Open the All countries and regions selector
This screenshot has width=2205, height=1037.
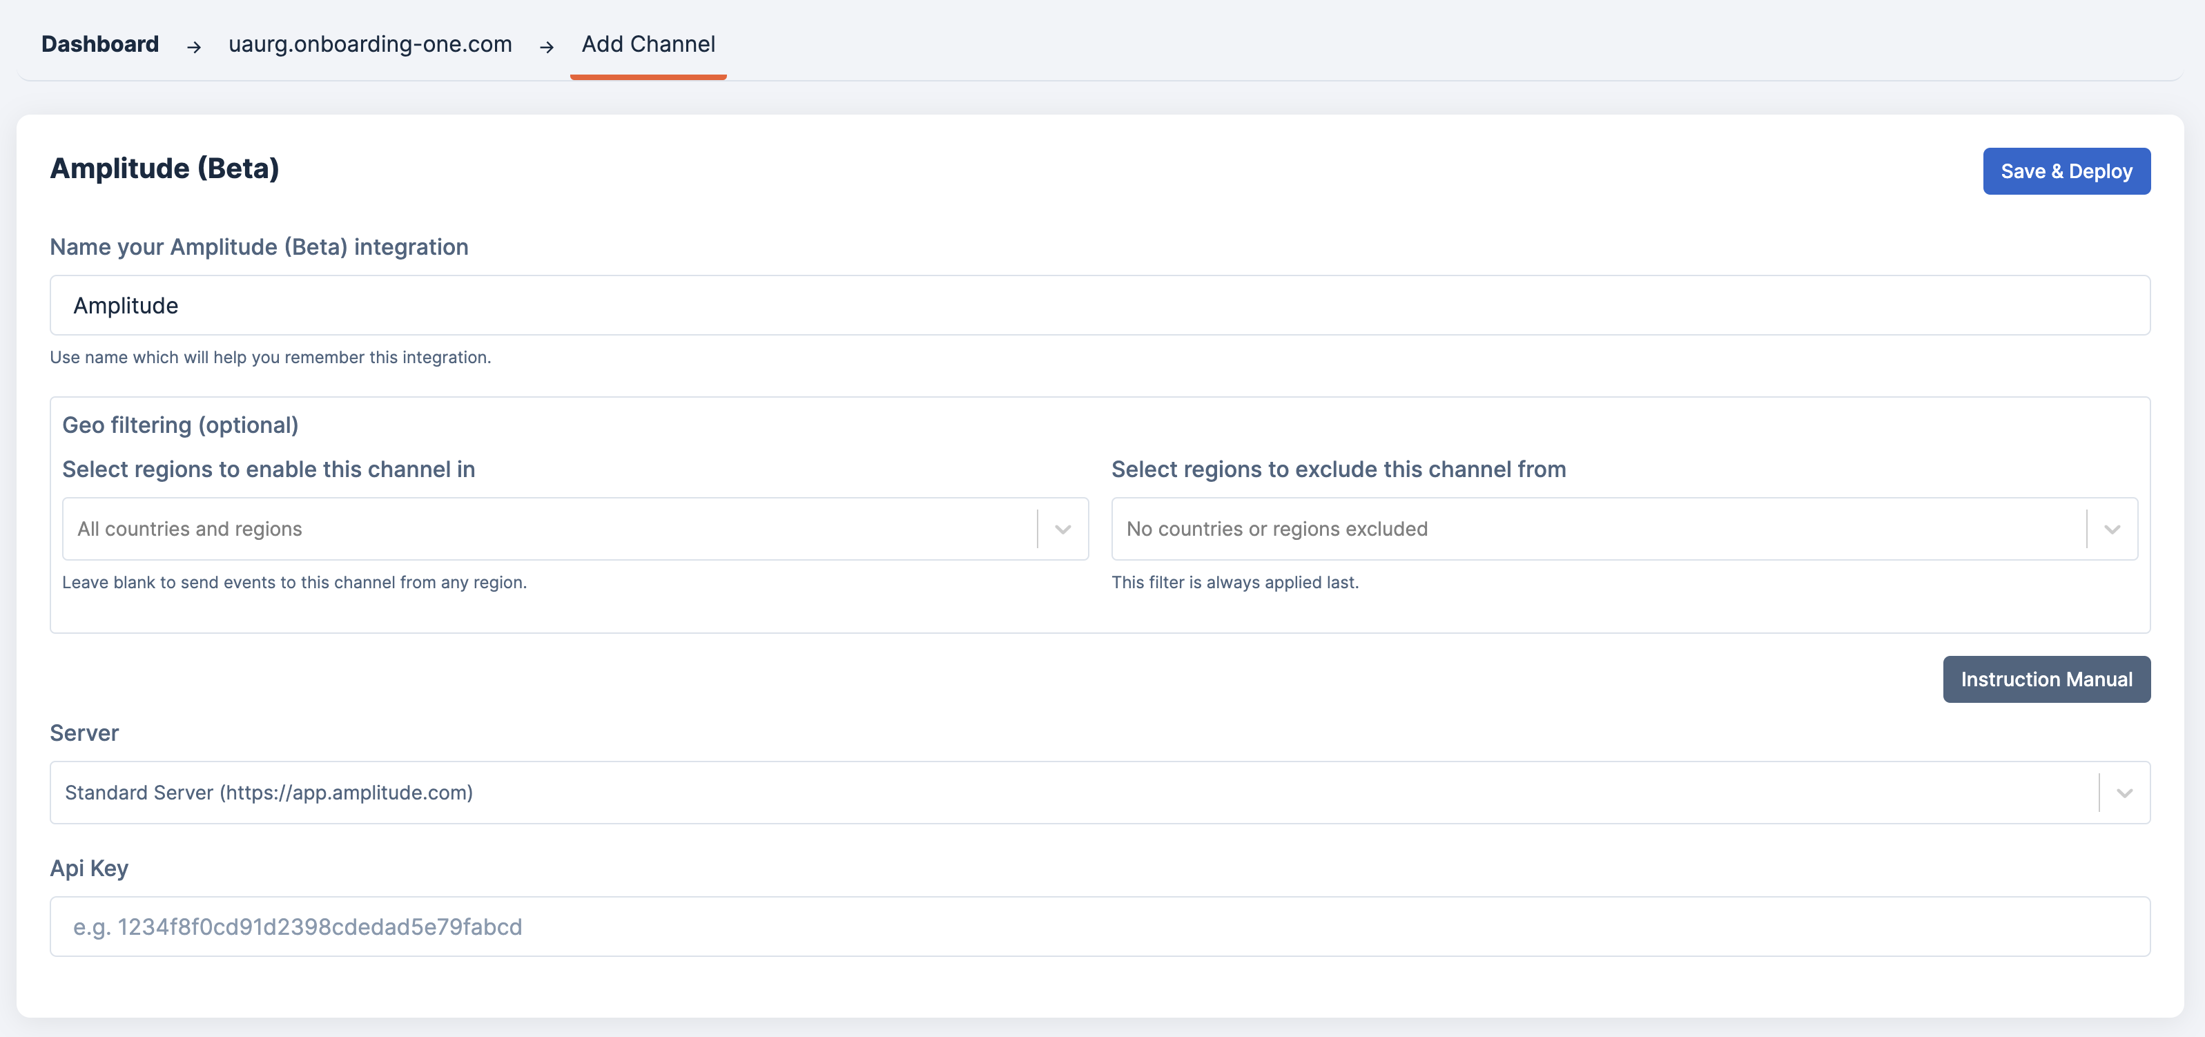(x=548, y=530)
